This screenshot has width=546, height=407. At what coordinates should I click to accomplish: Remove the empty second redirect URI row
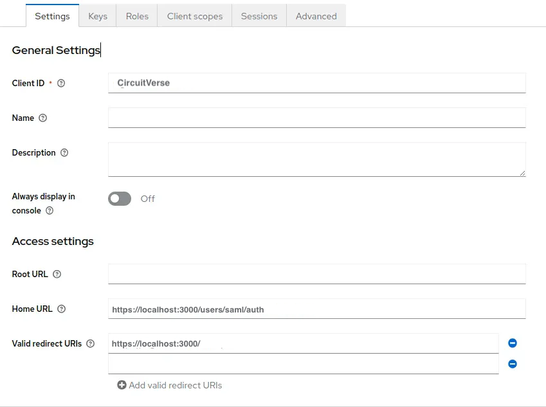tap(513, 364)
